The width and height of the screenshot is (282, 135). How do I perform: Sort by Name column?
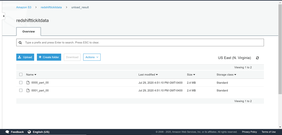pyautogui.click(x=31, y=75)
